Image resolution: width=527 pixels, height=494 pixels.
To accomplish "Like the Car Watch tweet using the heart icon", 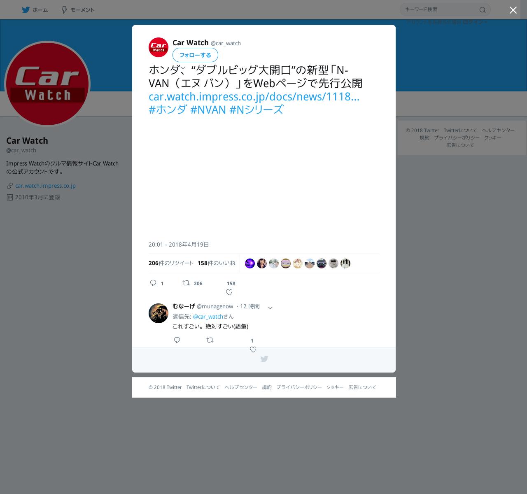I will pos(229,292).
